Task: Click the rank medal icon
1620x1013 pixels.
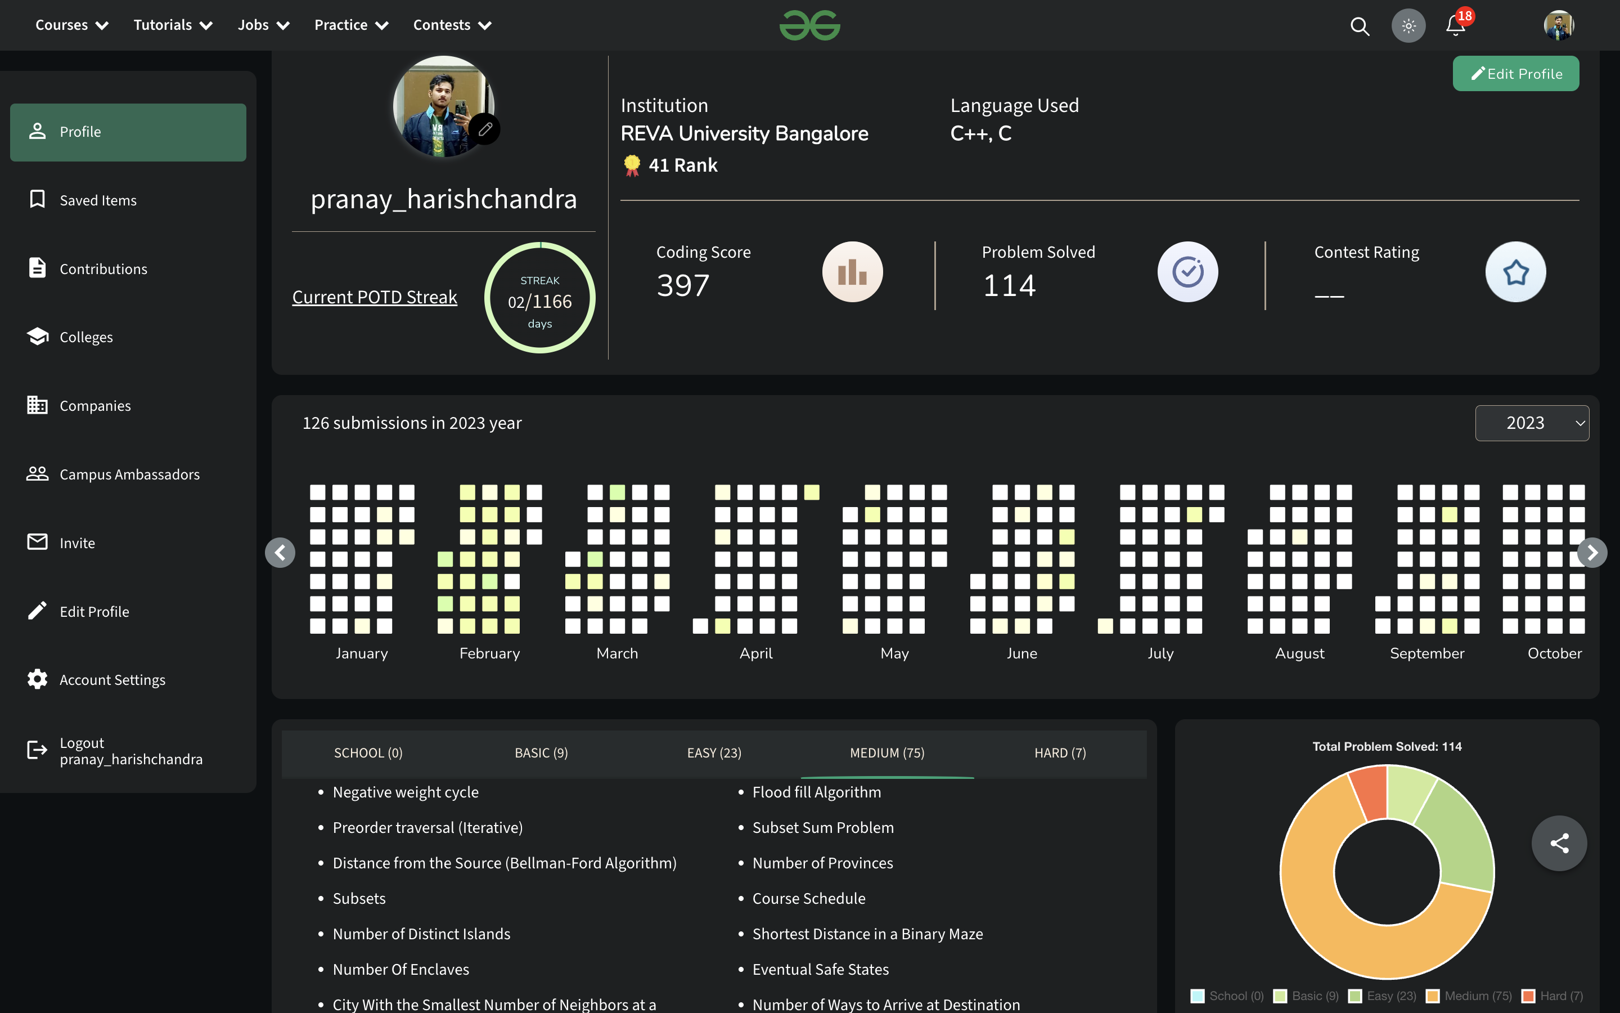Action: (x=631, y=165)
